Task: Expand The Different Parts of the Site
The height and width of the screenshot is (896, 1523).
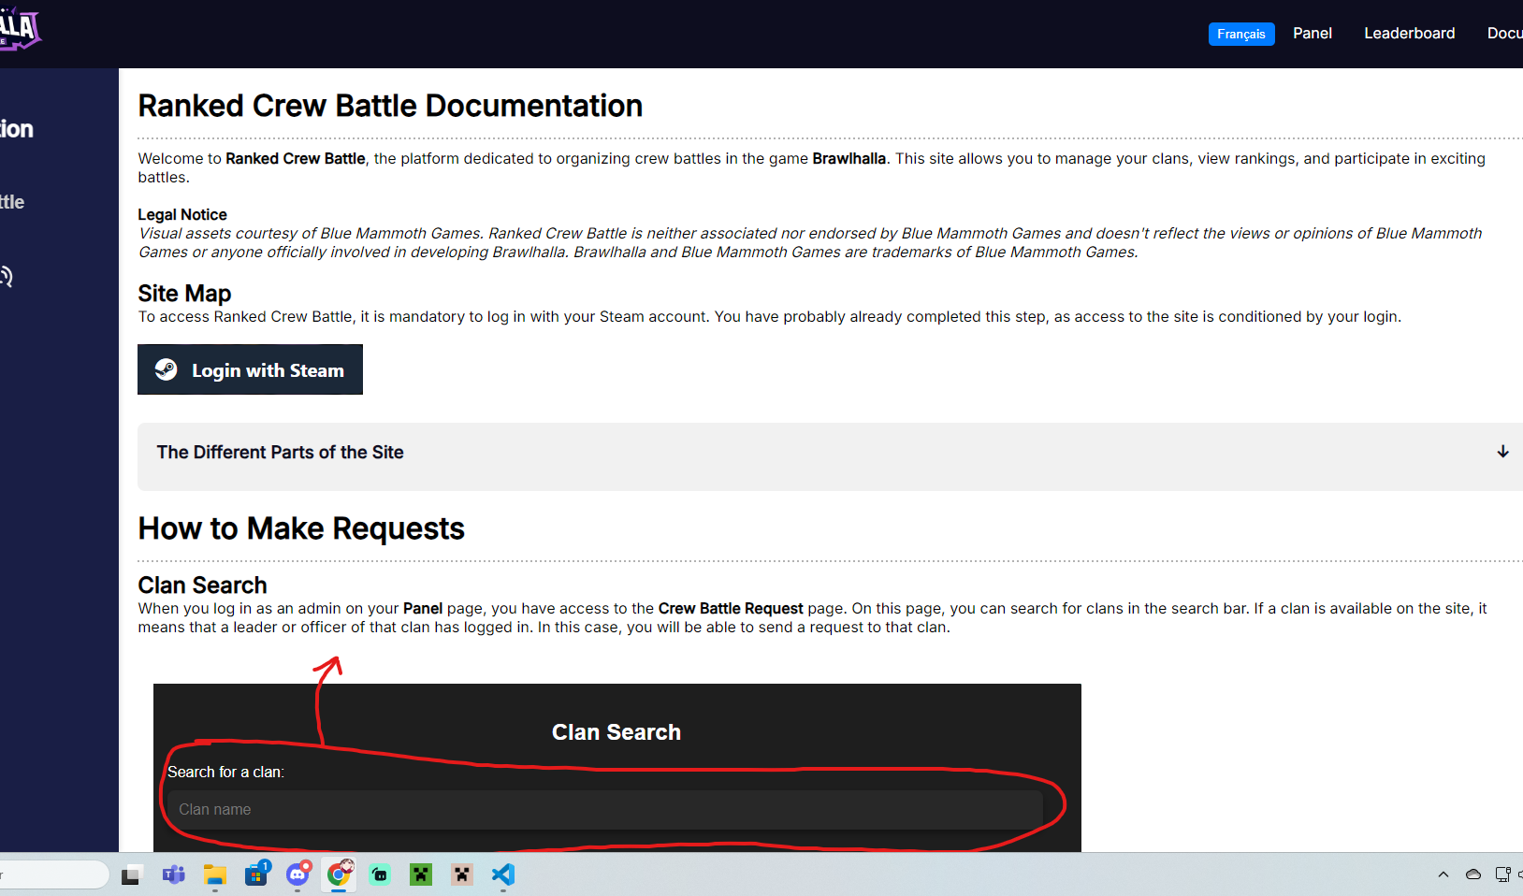Action: click(x=830, y=456)
